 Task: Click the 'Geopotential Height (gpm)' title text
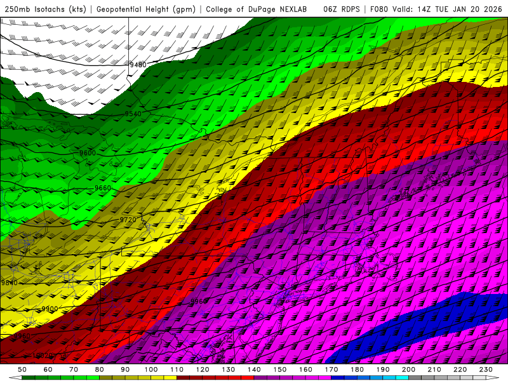pyautogui.click(x=146, y=9)
